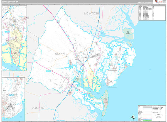
Task: Click the "GLYNN COUNTY, GA" map title
Action: pyautogui.click(x=10, y=2)
